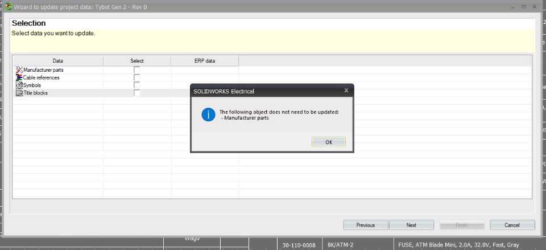The height and width of the screenshot is (250, 546).
Task: Go back with the Previous button
Action: tap(366, 225)
